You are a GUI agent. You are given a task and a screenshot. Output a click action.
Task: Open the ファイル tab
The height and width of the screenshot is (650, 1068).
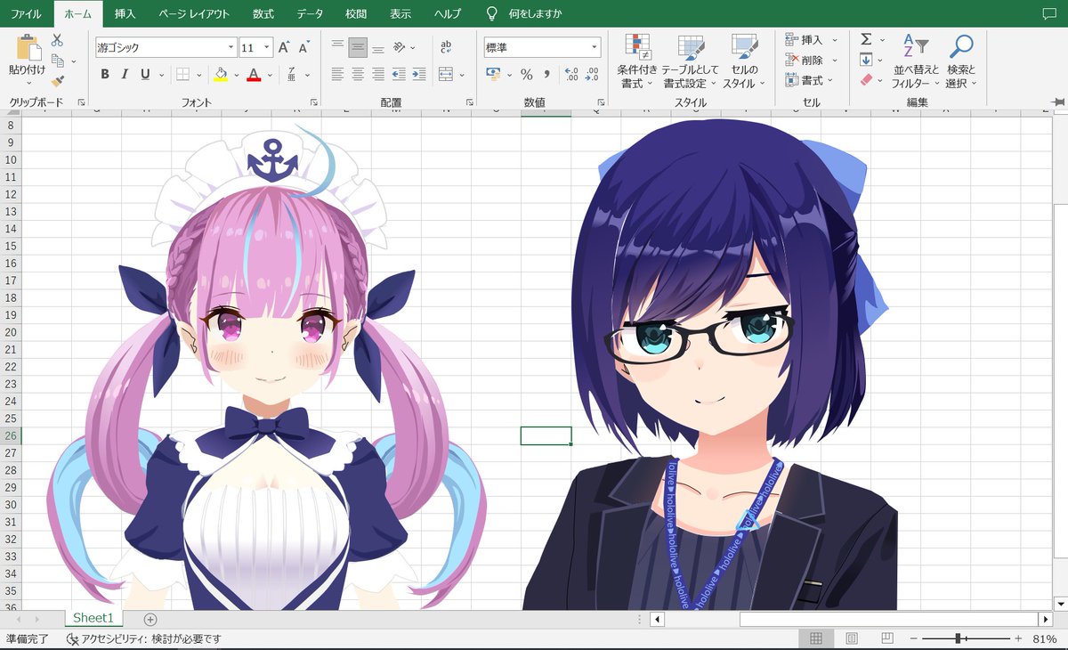click(25, 14)
